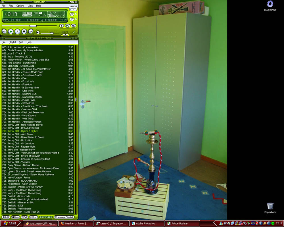This screenshot has height=227, width=284.
Task: Expand the Config drawer arrow
Action: click(65, 35)
